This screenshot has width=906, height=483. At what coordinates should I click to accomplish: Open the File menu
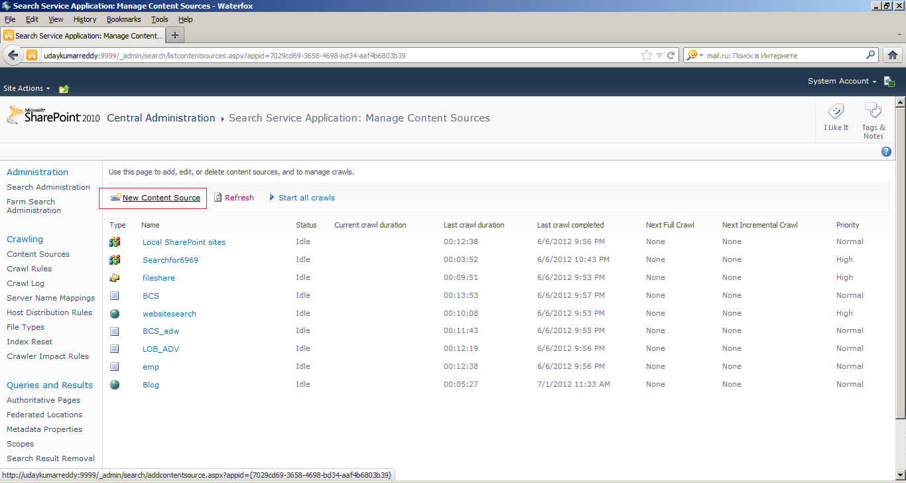pyautogui.click(x=10, y=19)
